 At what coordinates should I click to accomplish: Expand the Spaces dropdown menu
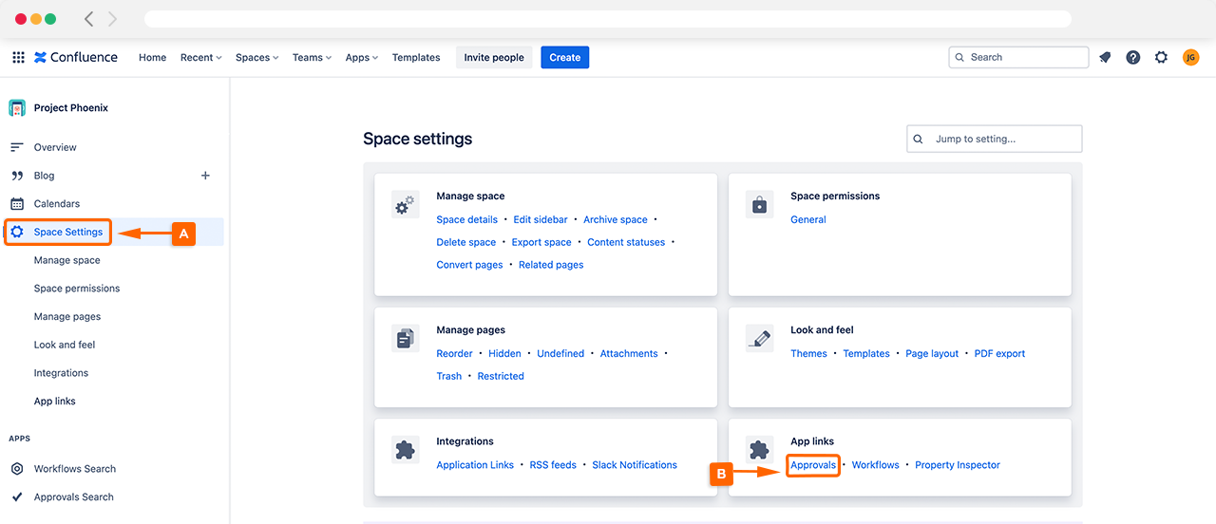point(256,58)
